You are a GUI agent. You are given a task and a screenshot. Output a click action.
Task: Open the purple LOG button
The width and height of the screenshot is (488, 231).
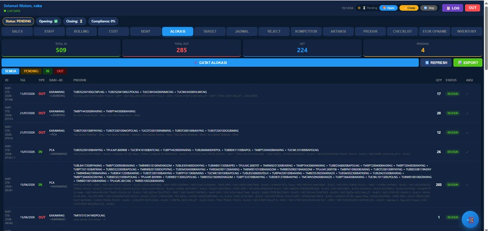(453, 8)
